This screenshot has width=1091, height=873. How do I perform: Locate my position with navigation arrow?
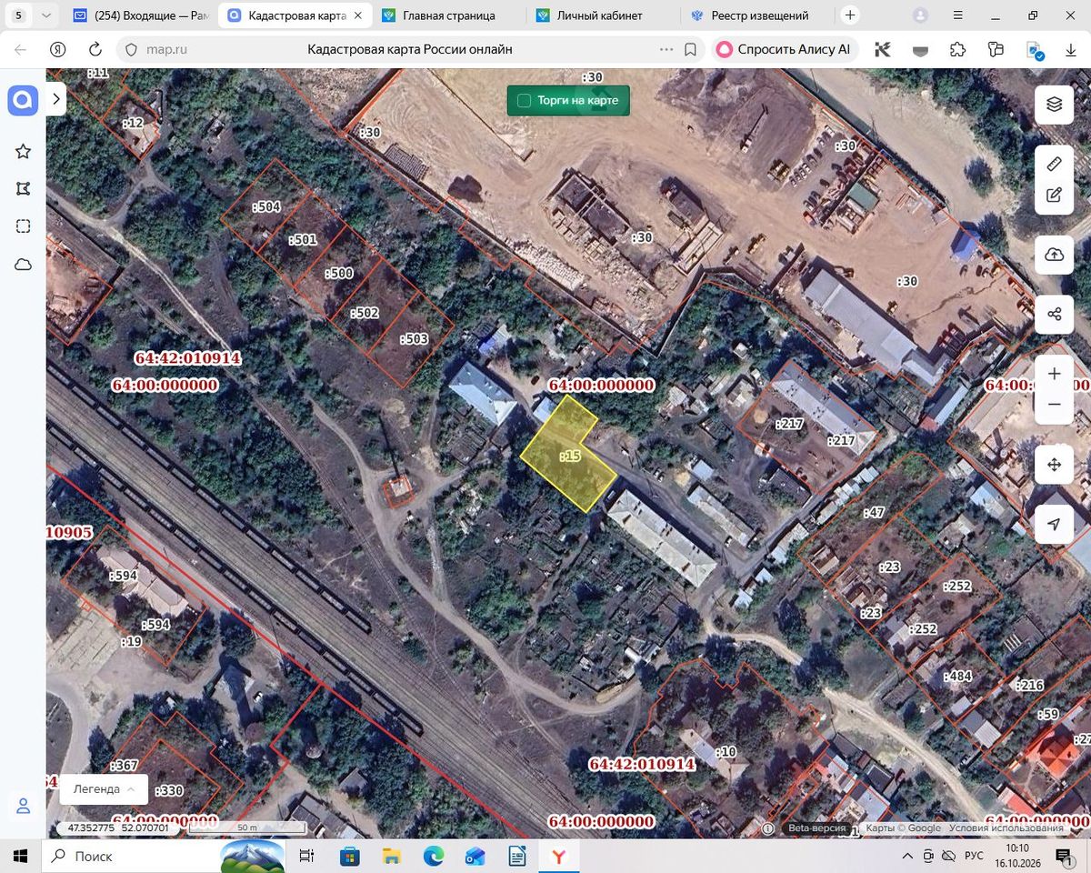tap(1055, 525)
